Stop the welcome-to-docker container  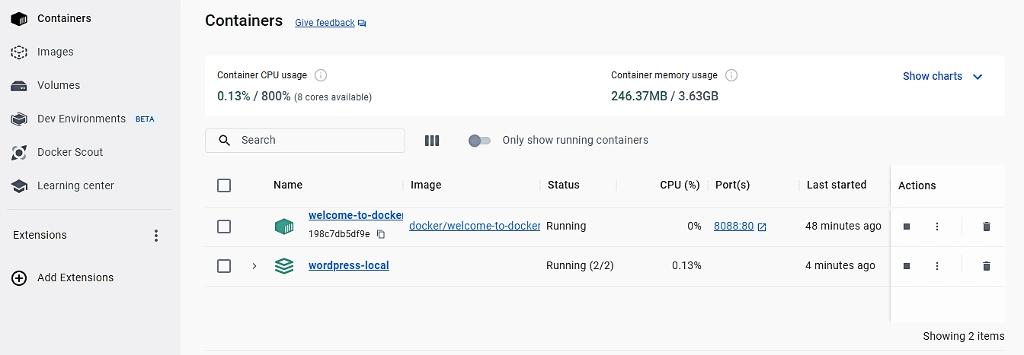click(907, 227)
